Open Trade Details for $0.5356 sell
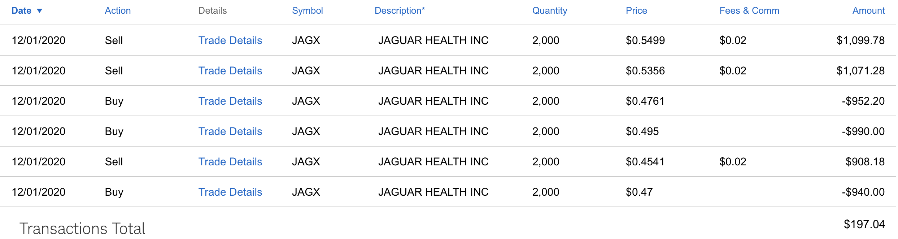This screenshot has height=239, width=898. 230,71
